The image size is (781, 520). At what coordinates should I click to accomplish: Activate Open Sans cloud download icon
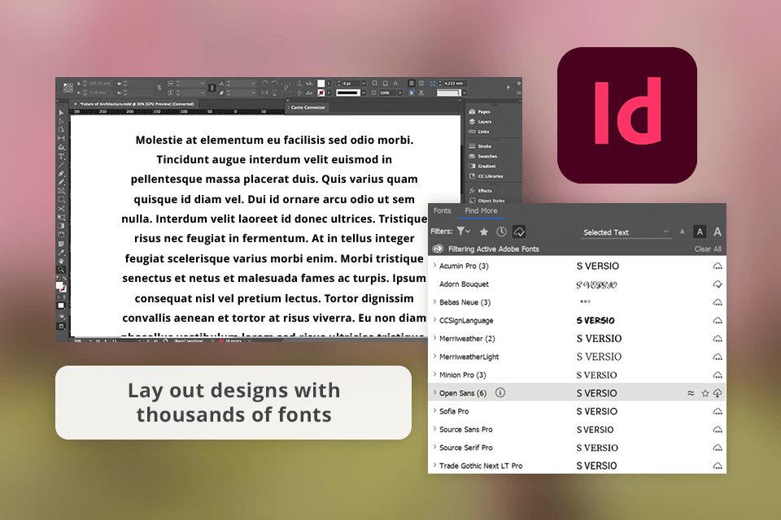718,393
